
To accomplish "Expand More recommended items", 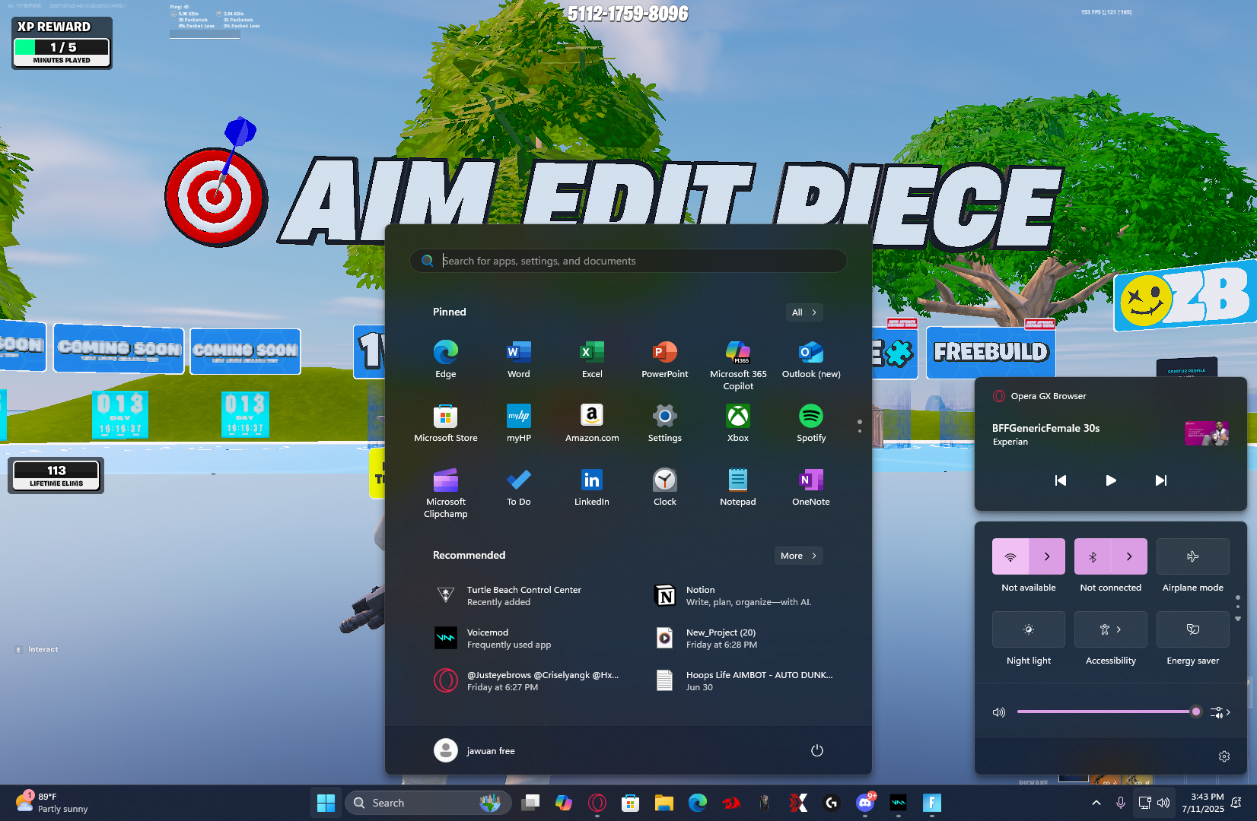I will [798, 556].
